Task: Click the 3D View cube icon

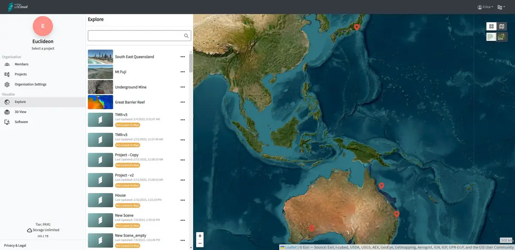Action: pos(7,112)
